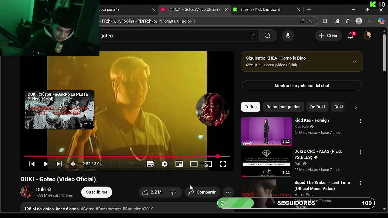Expand the Siguiente mix playlist panel
Viewport: 388px width, 218px height.
click(355, 61)
